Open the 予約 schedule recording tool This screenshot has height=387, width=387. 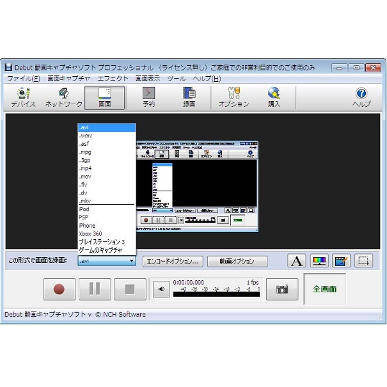(149, 98)
